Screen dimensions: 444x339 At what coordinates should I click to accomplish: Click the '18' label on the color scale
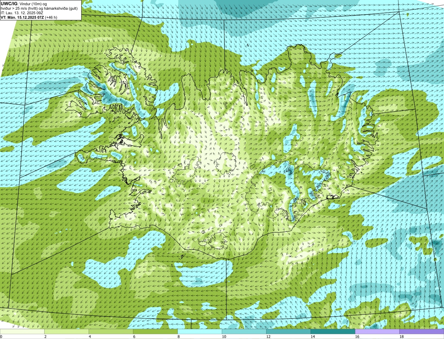(x=402, y=337)
